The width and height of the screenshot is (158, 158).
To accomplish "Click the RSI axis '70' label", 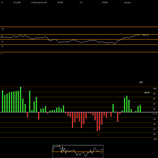I will pyautogui.click(x=2, y=36).
